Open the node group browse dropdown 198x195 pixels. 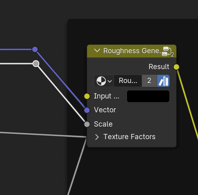104,81
